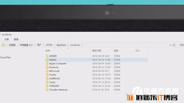Go to 本地磁盘 (C:) breadcrumb
Image resolution: width=184 pixels, height=103 pixels.
[26, 45]
